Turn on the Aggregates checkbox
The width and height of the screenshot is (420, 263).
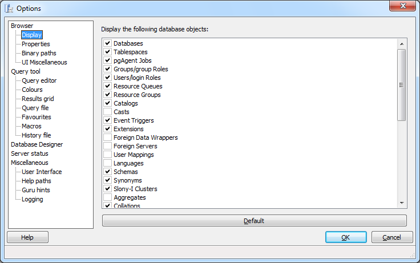coord(107,197)
